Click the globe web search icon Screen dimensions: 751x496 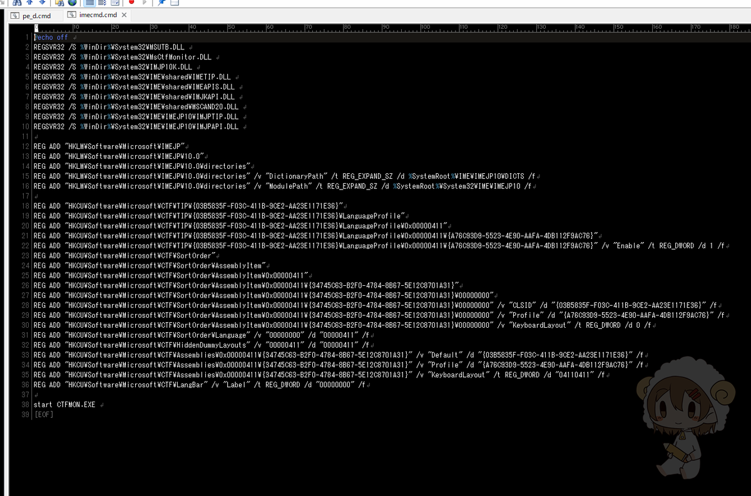pyautogui.click(x=73, y=4)
